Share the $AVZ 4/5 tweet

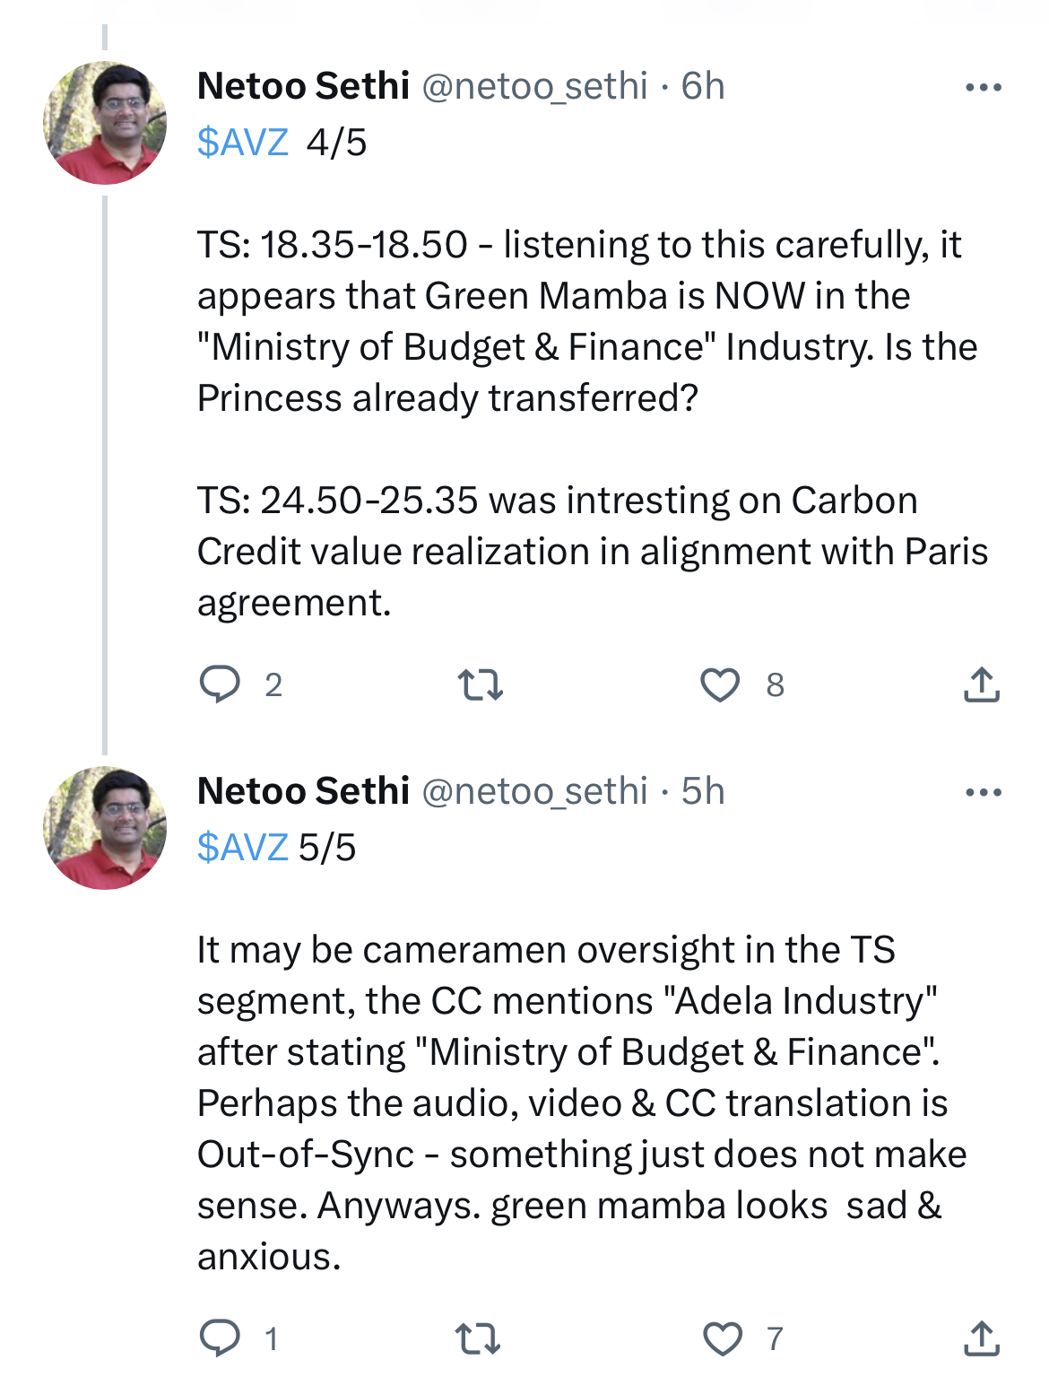pos(982,685)
